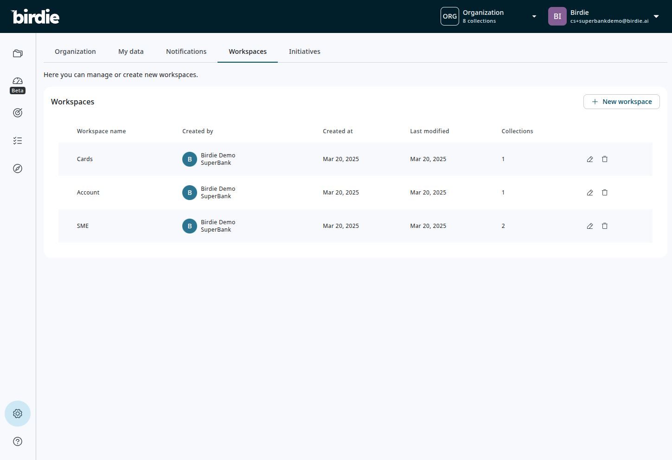Edit the Cards workspace
This screenshot has width=672, height=460.
tap(590, 159)
